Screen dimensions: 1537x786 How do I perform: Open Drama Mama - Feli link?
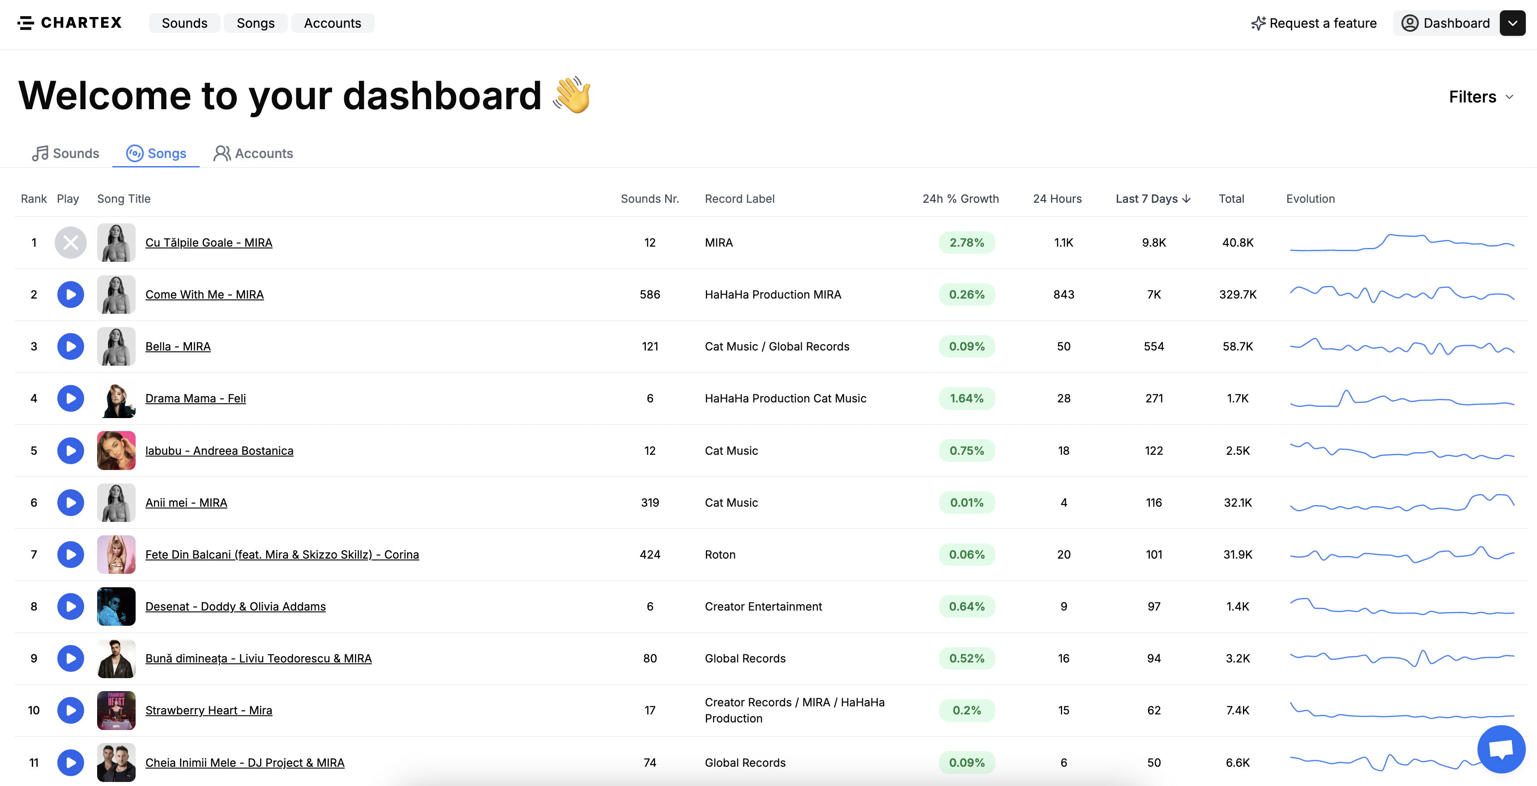point(195,398)
